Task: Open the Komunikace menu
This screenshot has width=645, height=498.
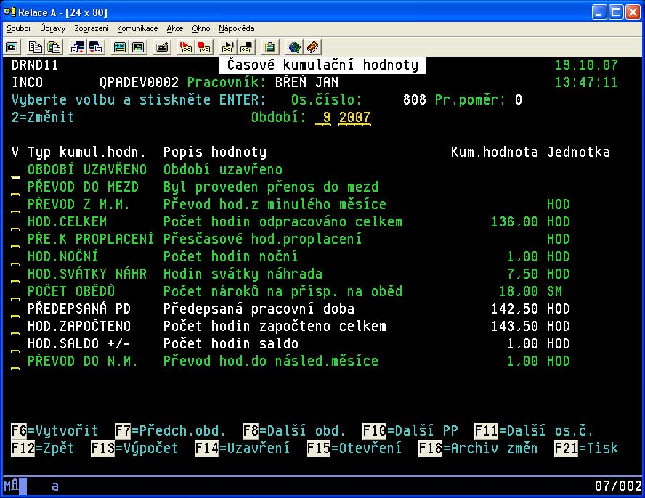Action: pyautogui.click(x=137, y=28)
